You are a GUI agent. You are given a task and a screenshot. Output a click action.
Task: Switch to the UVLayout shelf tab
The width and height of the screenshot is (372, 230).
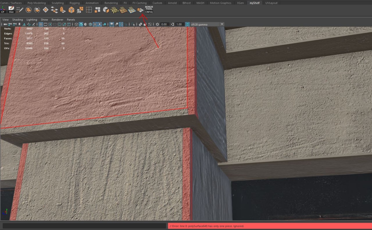(x=271, y=3)
